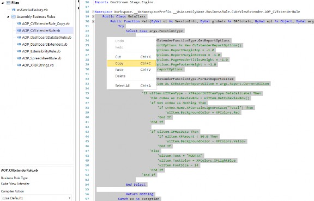Click the VB icon of AOP_SpreadsheetRule.vb
The image size is (314, 201).
(19, 58)
